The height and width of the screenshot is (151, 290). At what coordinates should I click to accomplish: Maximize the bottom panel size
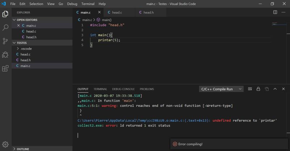click(275, 89)
